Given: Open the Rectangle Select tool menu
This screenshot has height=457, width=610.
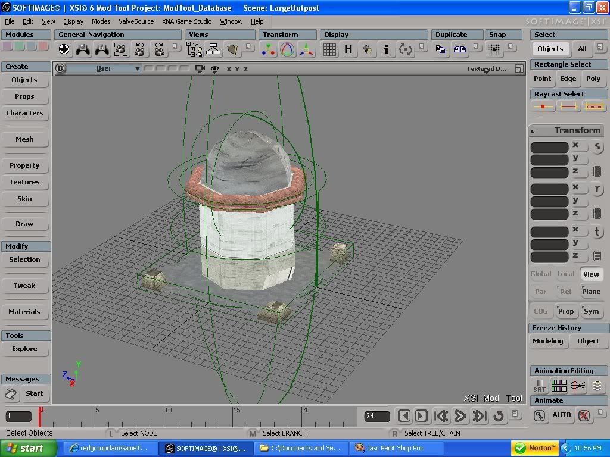Looking at the screenshot, I should (x=568, y=64).
